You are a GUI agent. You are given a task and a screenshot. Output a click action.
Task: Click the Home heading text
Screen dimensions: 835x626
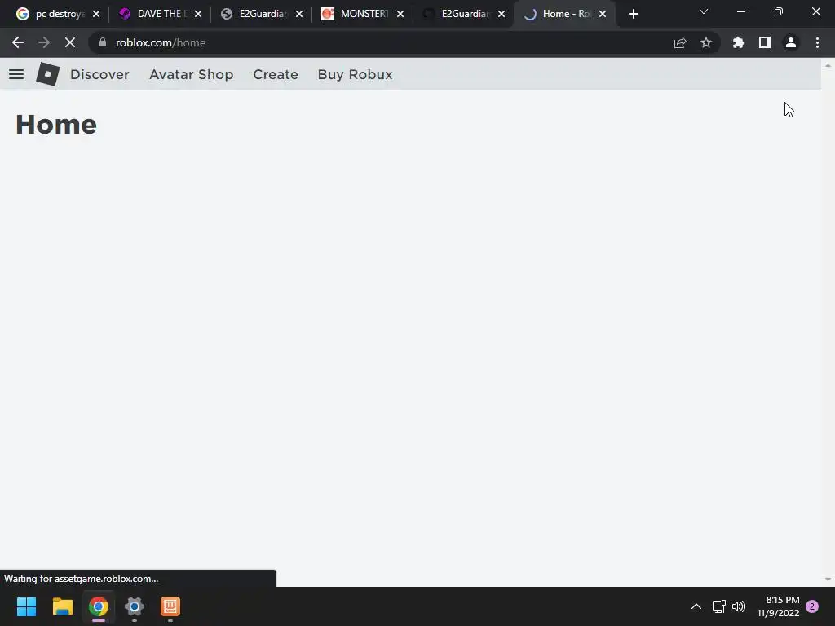56,125
